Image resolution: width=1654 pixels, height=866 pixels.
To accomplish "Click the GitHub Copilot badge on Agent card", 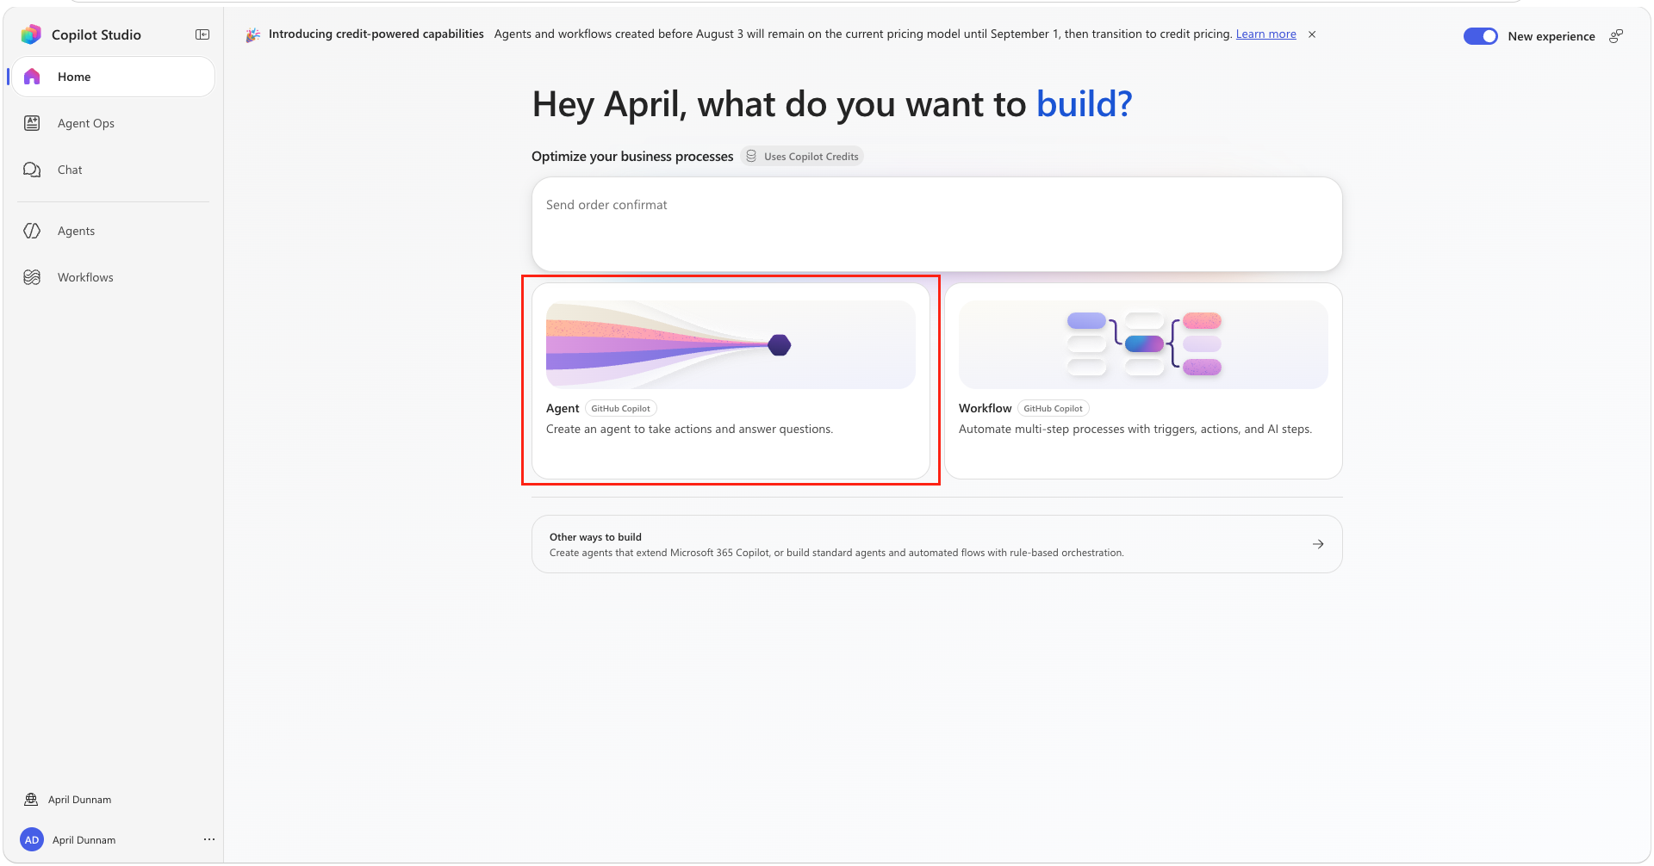I will pyautogui.click(x=620, y=409).
